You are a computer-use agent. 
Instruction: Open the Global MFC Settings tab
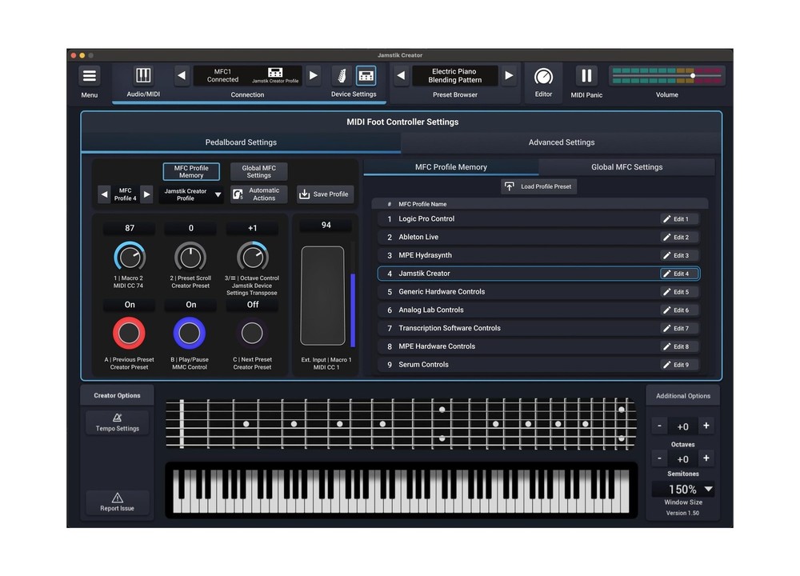point(627,167)
